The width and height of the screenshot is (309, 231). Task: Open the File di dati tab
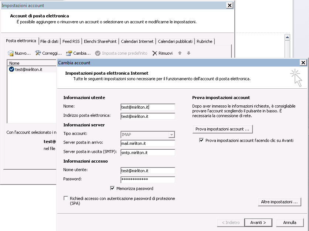pos(49,41)
